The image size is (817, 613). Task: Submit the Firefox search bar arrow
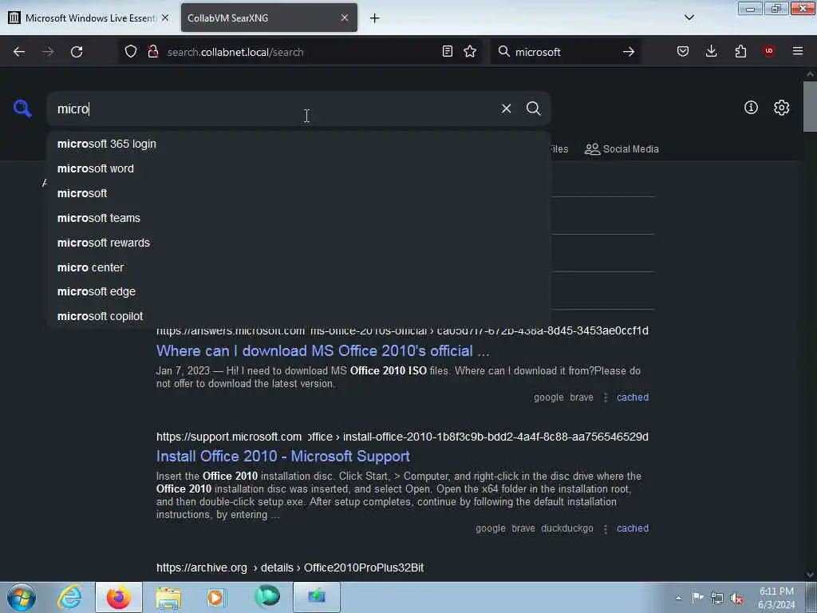pyautogui.click(x=629, y=52)
